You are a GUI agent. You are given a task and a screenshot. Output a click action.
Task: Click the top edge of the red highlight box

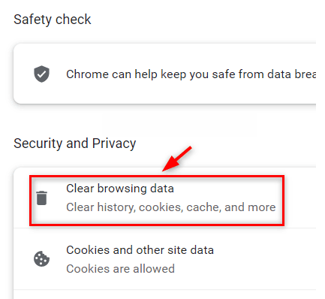157,177
